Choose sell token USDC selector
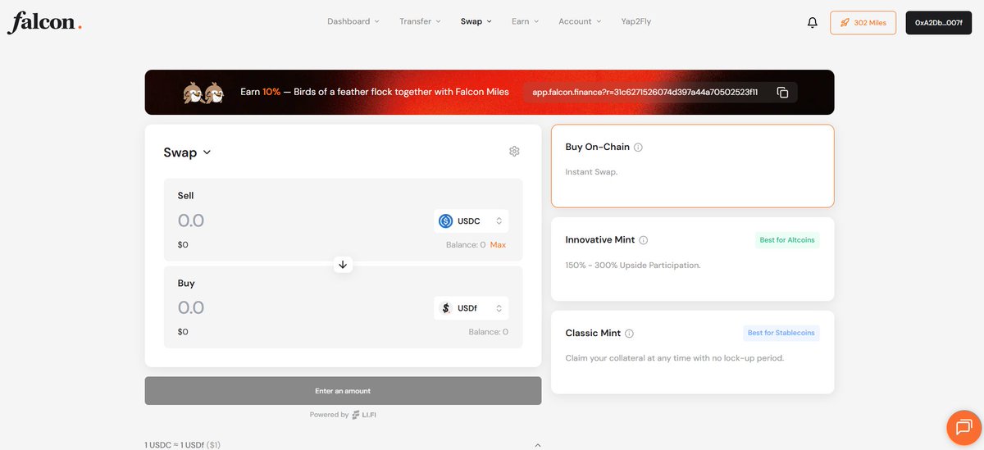 (471, 220)
